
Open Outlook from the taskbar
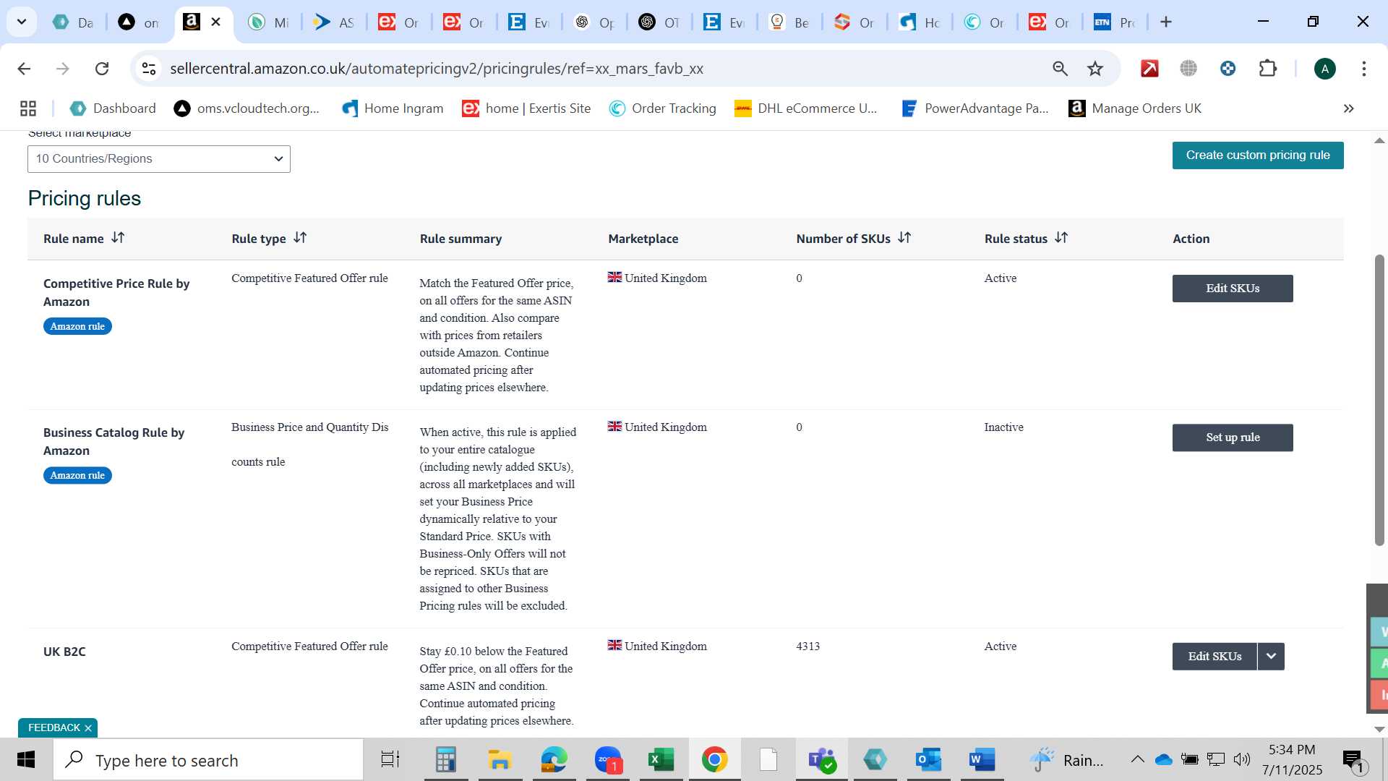click(928, 760)
